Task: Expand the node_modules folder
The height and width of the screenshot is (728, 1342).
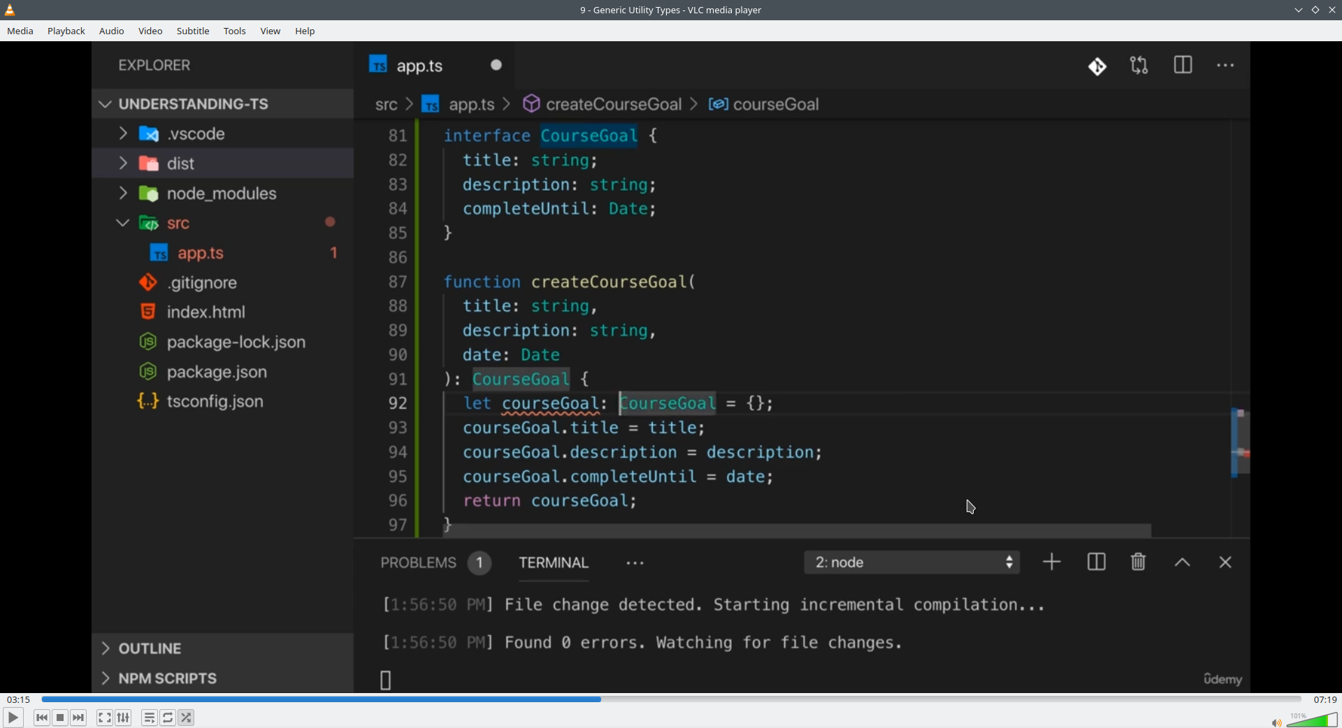Action: pyautogui.click(x=222, y=194)
